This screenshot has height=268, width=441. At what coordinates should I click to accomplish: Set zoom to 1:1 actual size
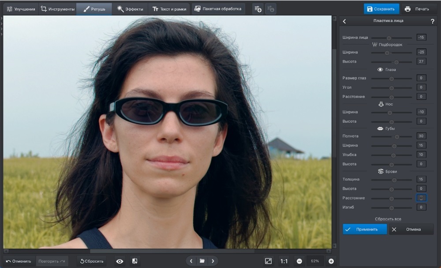[284, 261]
